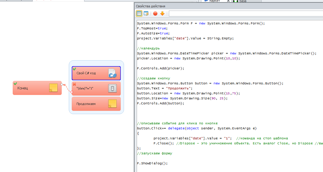Click the sticky note icon on Продолжаем block

[112, 104]
